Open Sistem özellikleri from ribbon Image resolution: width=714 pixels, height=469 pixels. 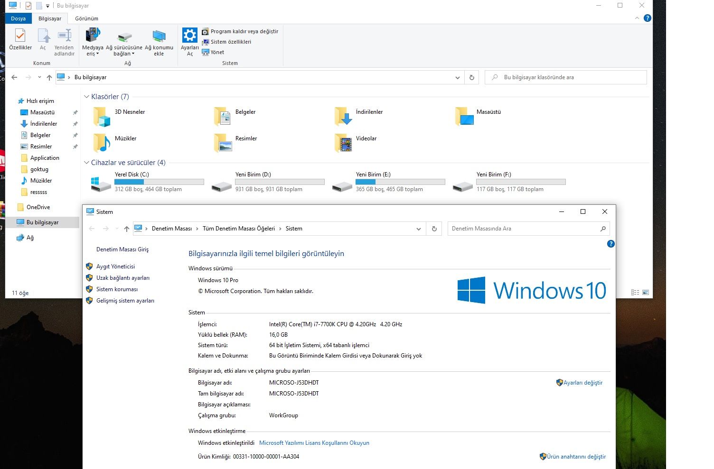(226, 42)
